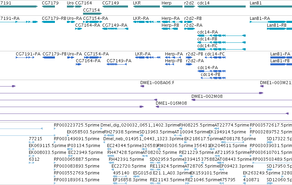The height and width of the screenshot is (185, 292).
Task: Open the r2d2-PB protein label
Action: click(x=195, y=54)
